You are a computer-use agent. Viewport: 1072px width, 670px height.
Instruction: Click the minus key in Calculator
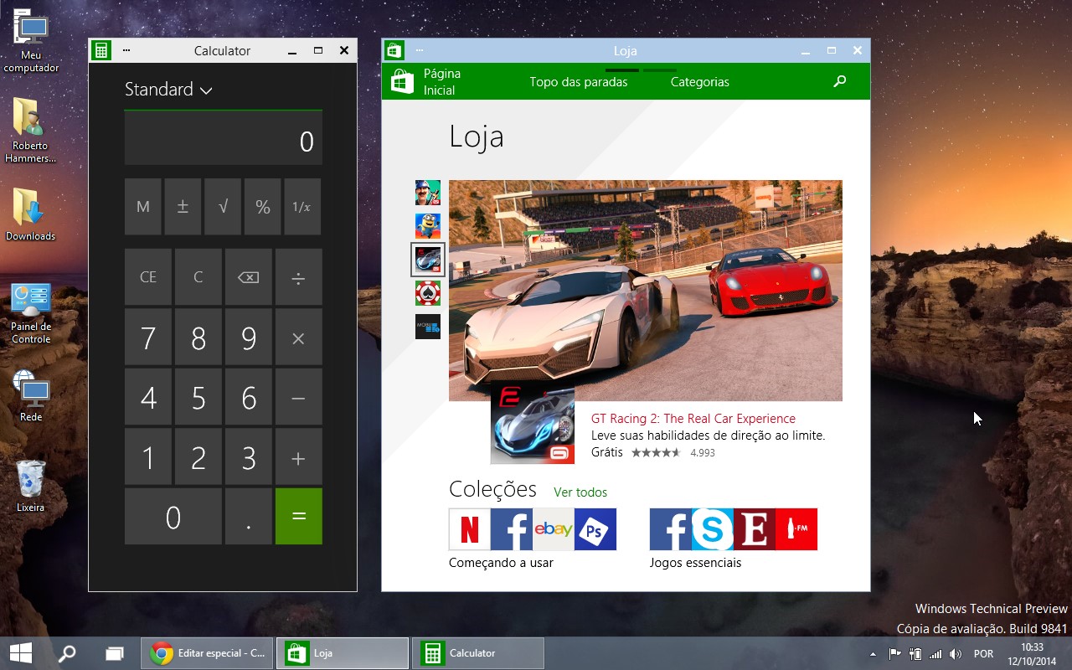(x=299, y=398)
